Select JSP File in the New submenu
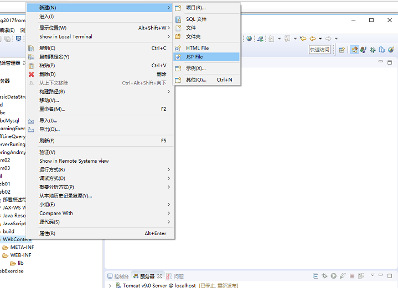The image size is (398, 288). pyautogui.click(x=206, y=57)
